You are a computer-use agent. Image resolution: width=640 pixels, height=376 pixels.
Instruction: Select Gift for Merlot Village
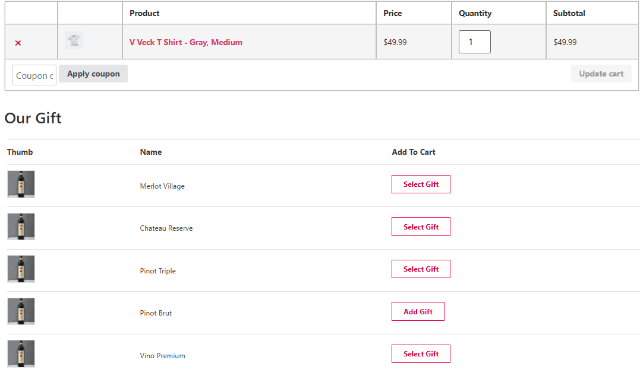[421, 184]
